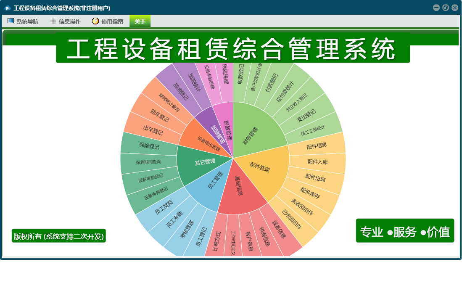
Task: Open the 员工奖励 segment
Action: click(x=164, y=207)
